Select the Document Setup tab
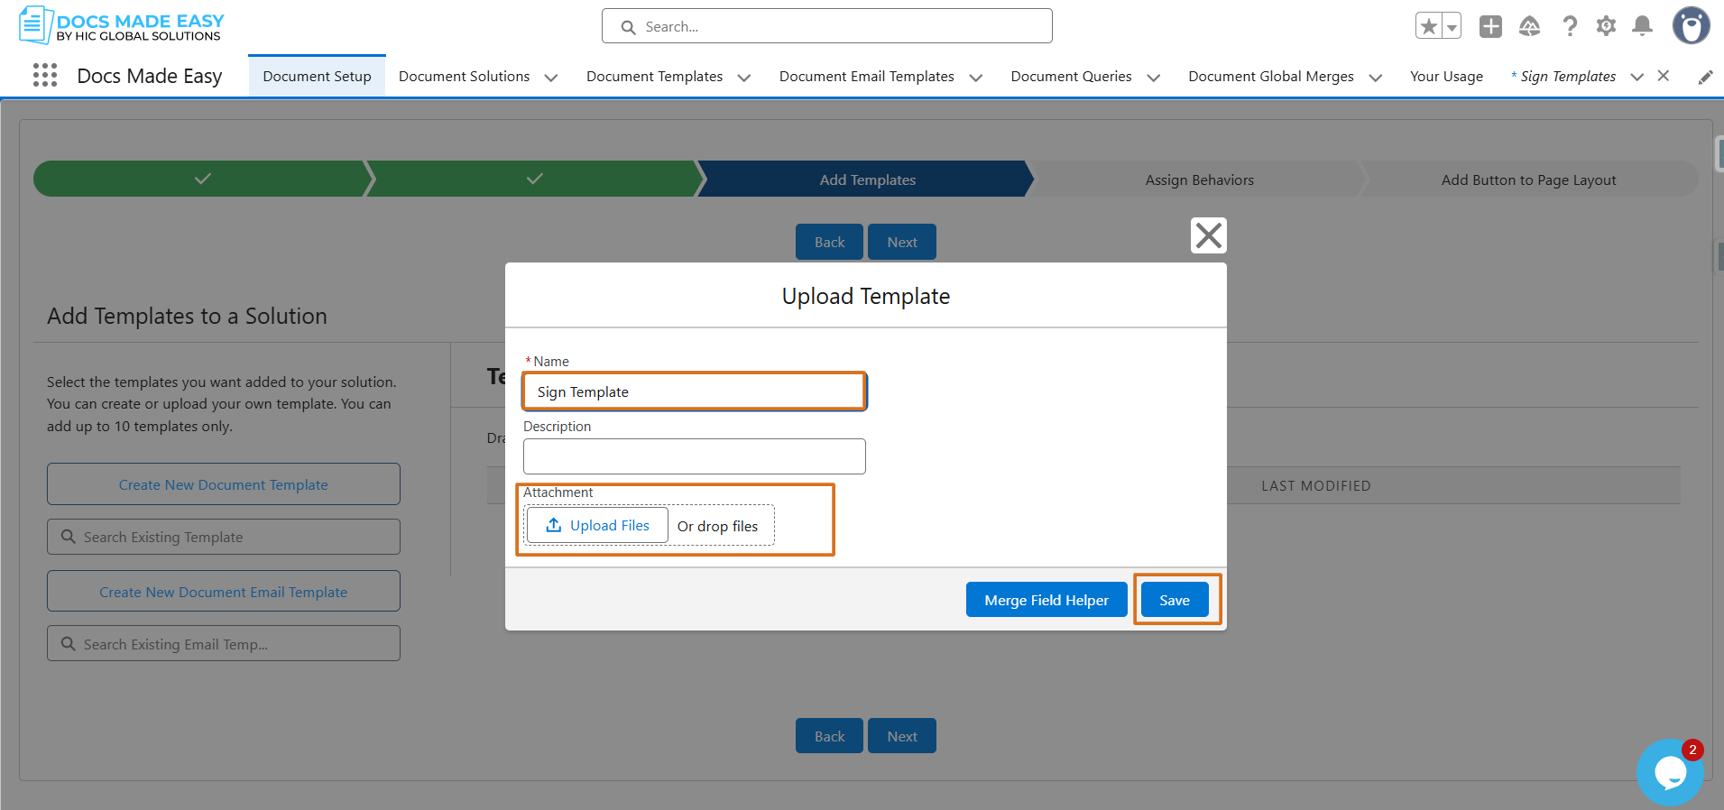The height and width of the screenshot is (810, 1724). [x=317, y=77]
